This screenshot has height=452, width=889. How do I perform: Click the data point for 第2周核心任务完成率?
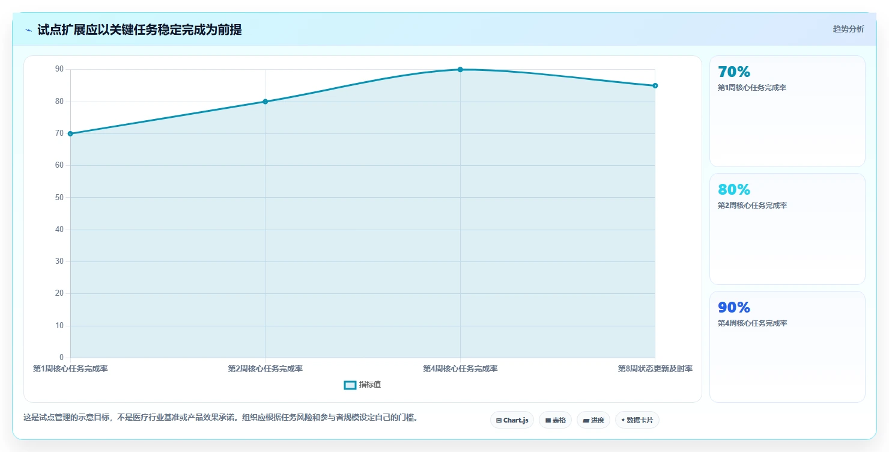click(x=265, y=102)
